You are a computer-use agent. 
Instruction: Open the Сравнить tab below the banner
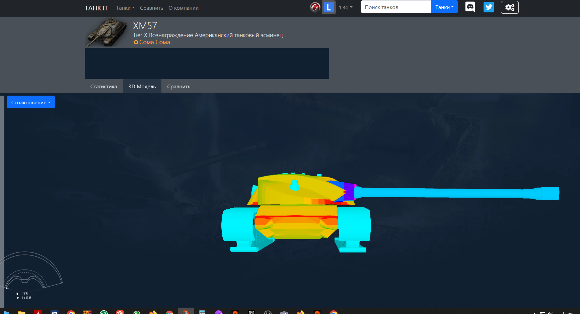[x=178, y=86]
